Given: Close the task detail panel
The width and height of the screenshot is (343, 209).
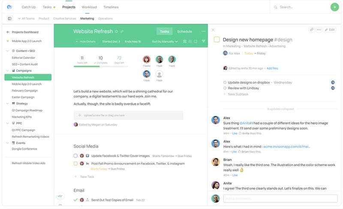Looking at the screenshot, I should pos(213,30).
